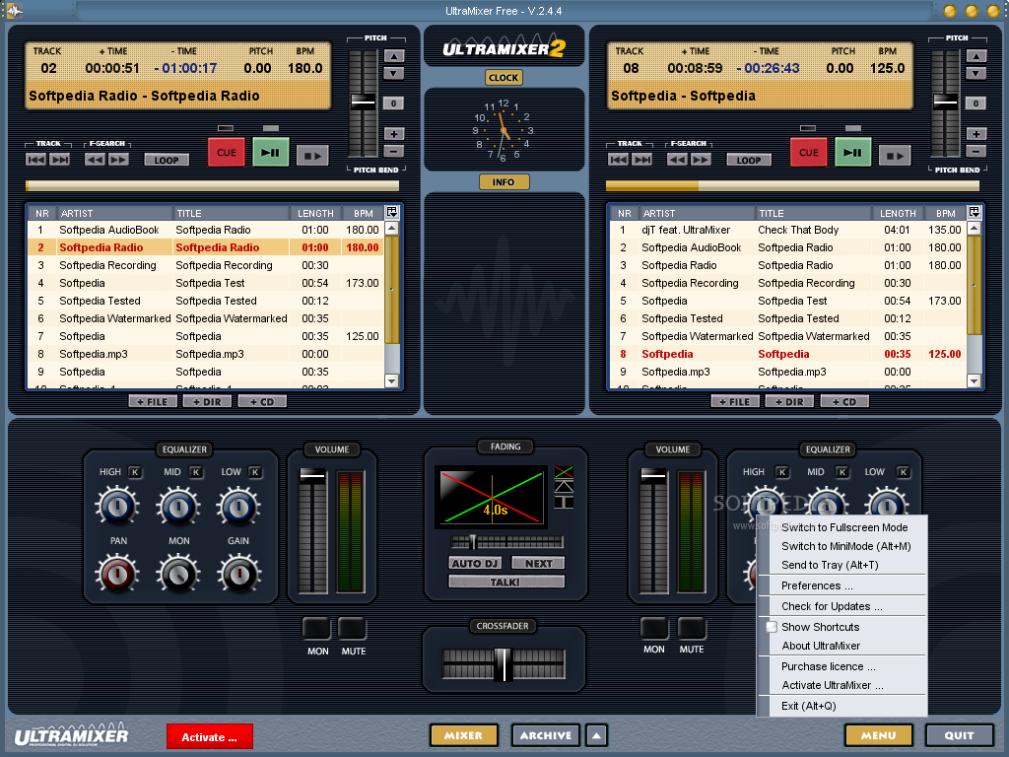Click previous track button on left deck
Image resolution: width=1009 pixels, height=757 pixels.
(x=35, y=160)
